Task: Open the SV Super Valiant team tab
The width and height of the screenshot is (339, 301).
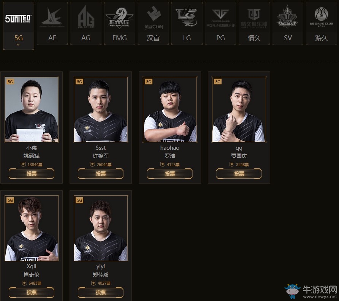Action: (x=288, y=23)
